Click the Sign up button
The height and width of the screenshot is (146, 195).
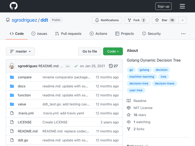pos(163,6)
